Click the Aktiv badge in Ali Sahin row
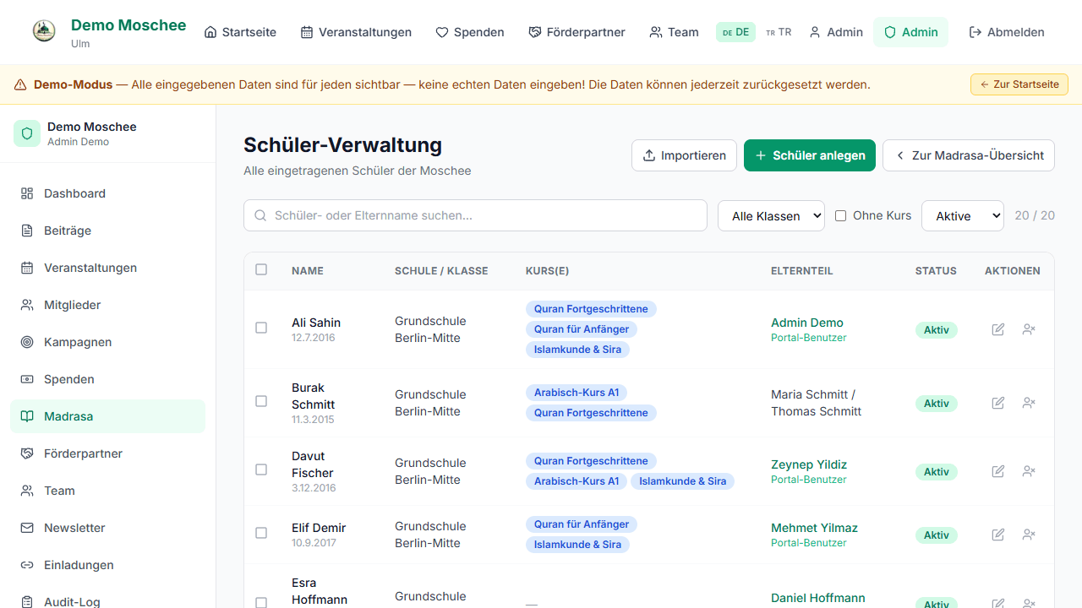1082x608 pixels. click(937, 330)
